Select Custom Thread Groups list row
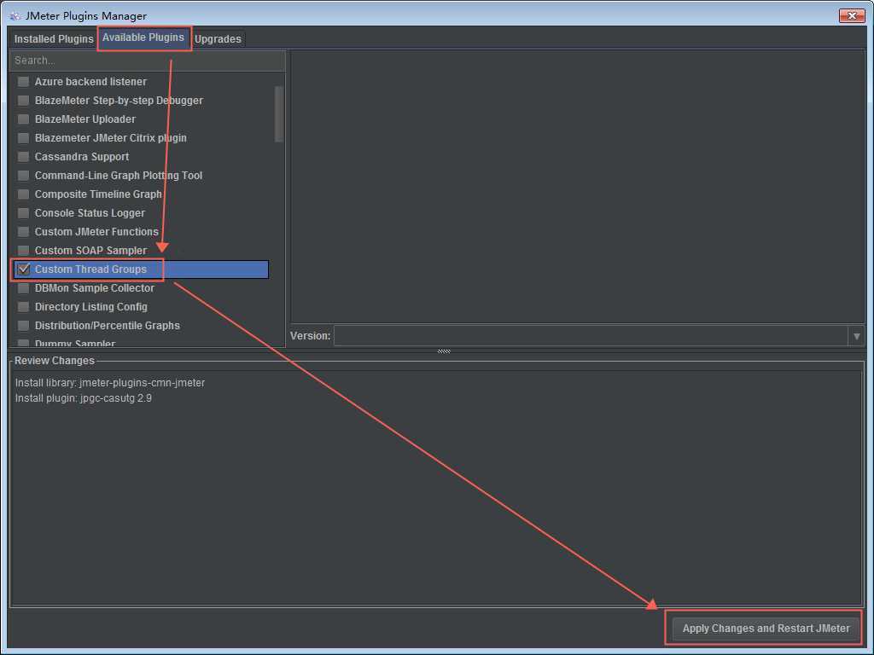This screenshot has height=655, width=874. (142, 270)
